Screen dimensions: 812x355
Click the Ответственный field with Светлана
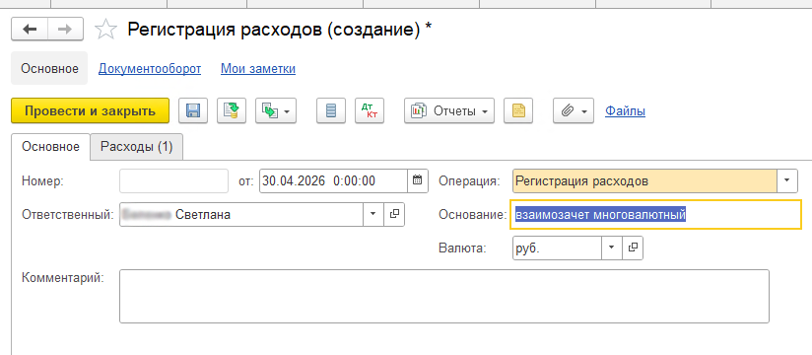point(241,214)
